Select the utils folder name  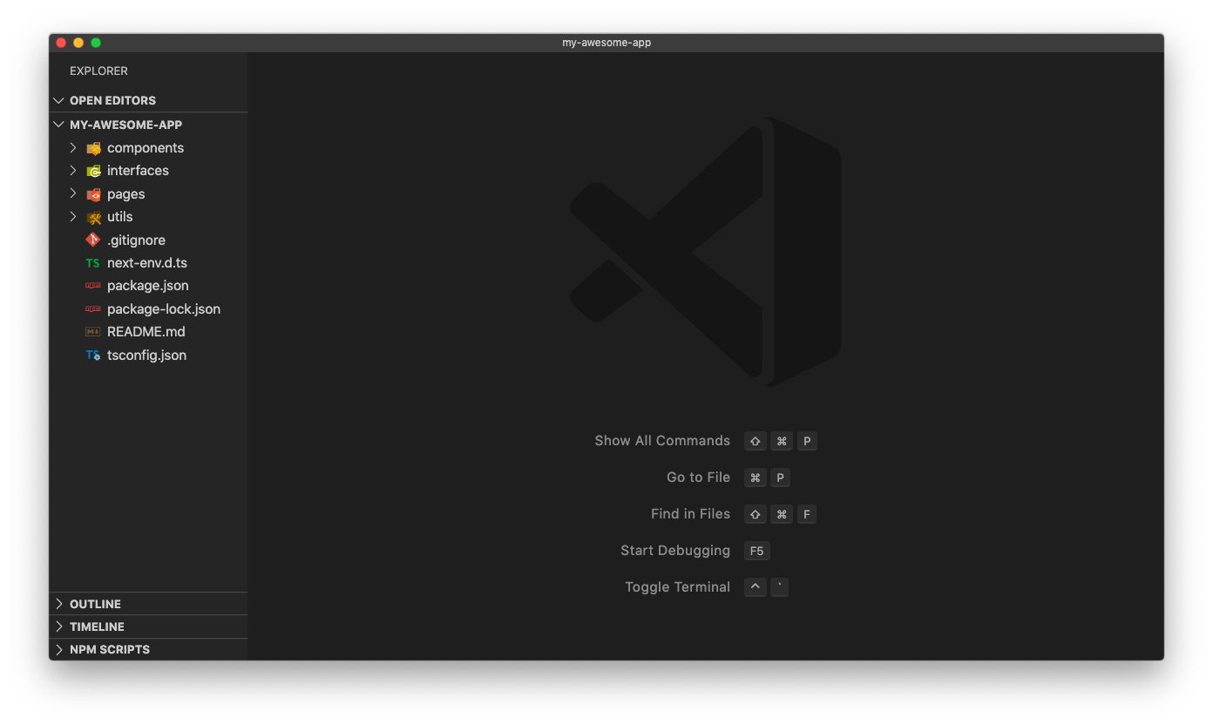click(x=120, y=217)
